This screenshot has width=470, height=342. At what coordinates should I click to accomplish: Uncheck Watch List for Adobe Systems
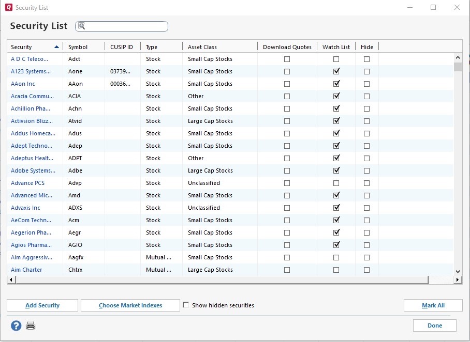pos(336,170)
